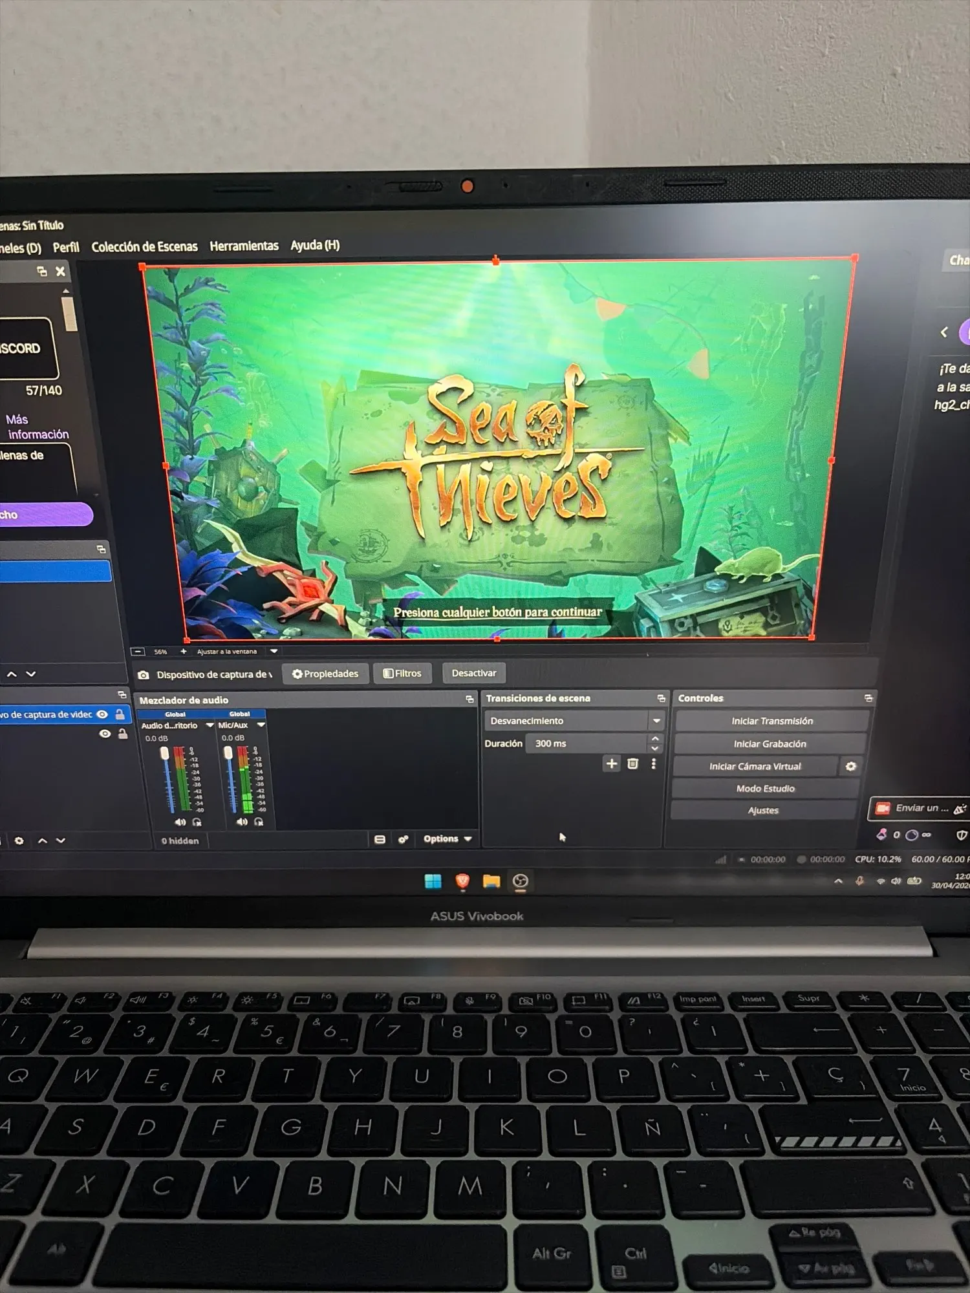This screenshot has width=970, height=1293.
Task: Enable Modo Estudio
Action: click(x=766, y=788)
